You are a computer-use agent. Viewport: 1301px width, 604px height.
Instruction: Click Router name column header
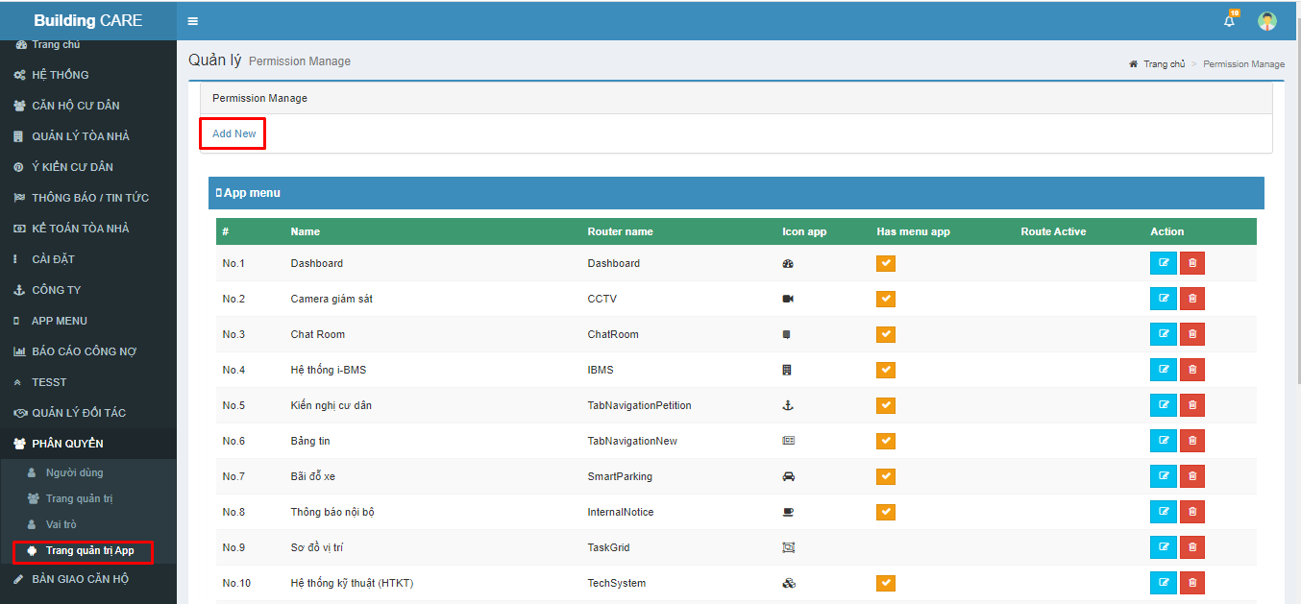[x=620, y=231]
